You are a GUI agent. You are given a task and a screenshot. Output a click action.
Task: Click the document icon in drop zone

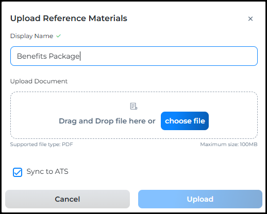(x=133, y=106)
